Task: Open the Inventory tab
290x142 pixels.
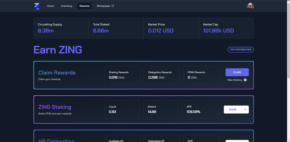Action: tap(66, 6)
